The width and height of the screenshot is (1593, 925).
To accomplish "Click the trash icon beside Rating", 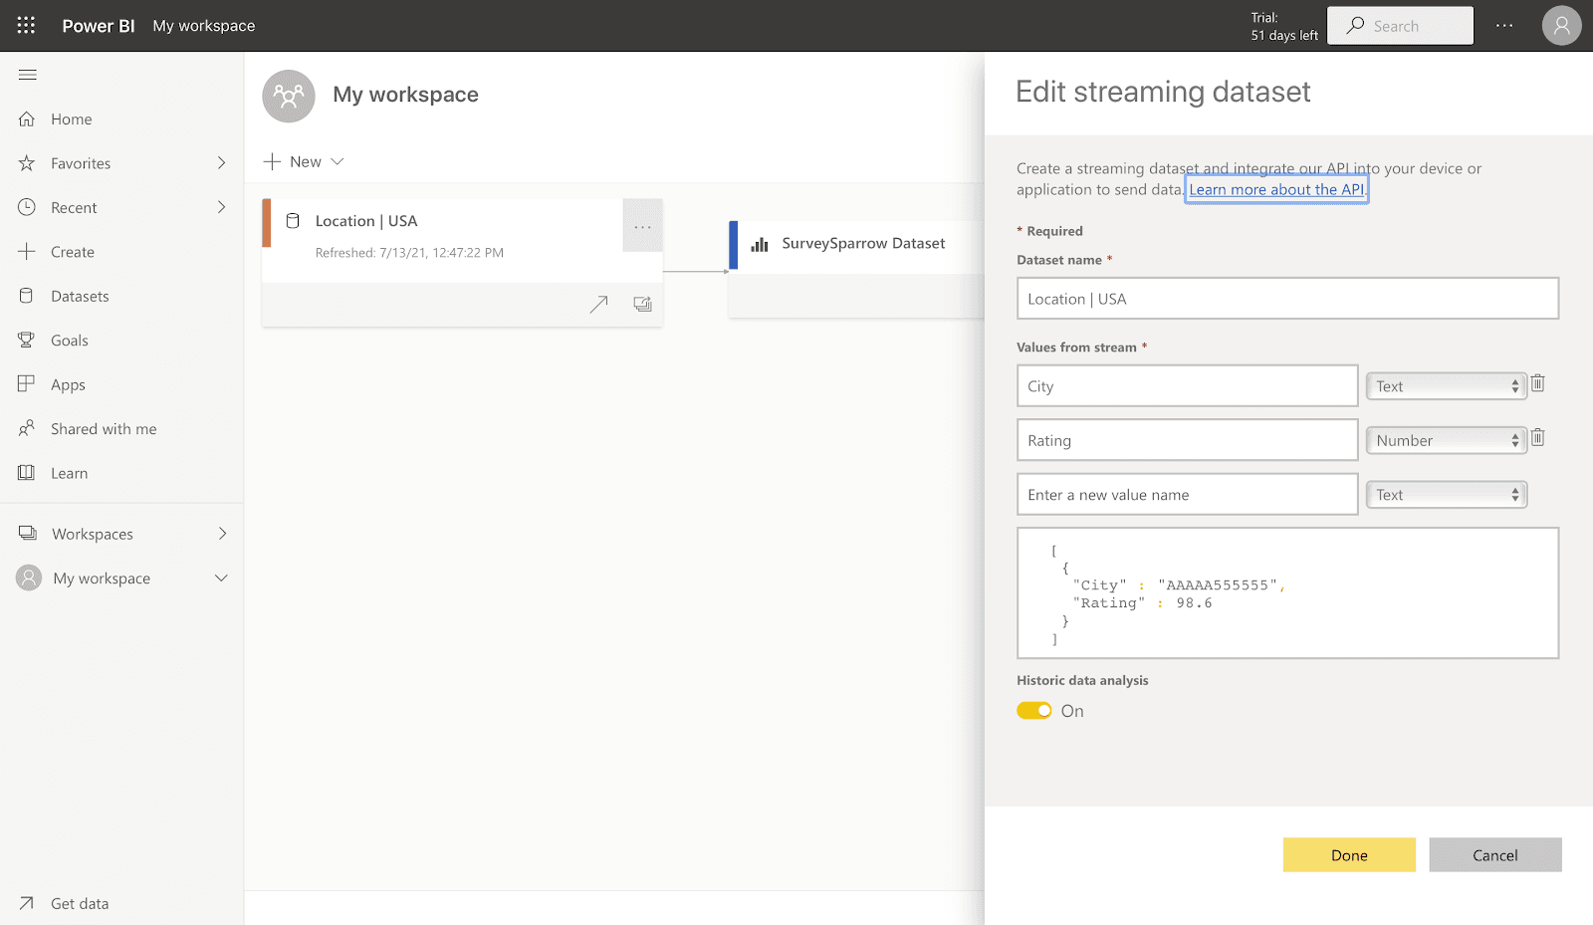I will coord(1537,438).
